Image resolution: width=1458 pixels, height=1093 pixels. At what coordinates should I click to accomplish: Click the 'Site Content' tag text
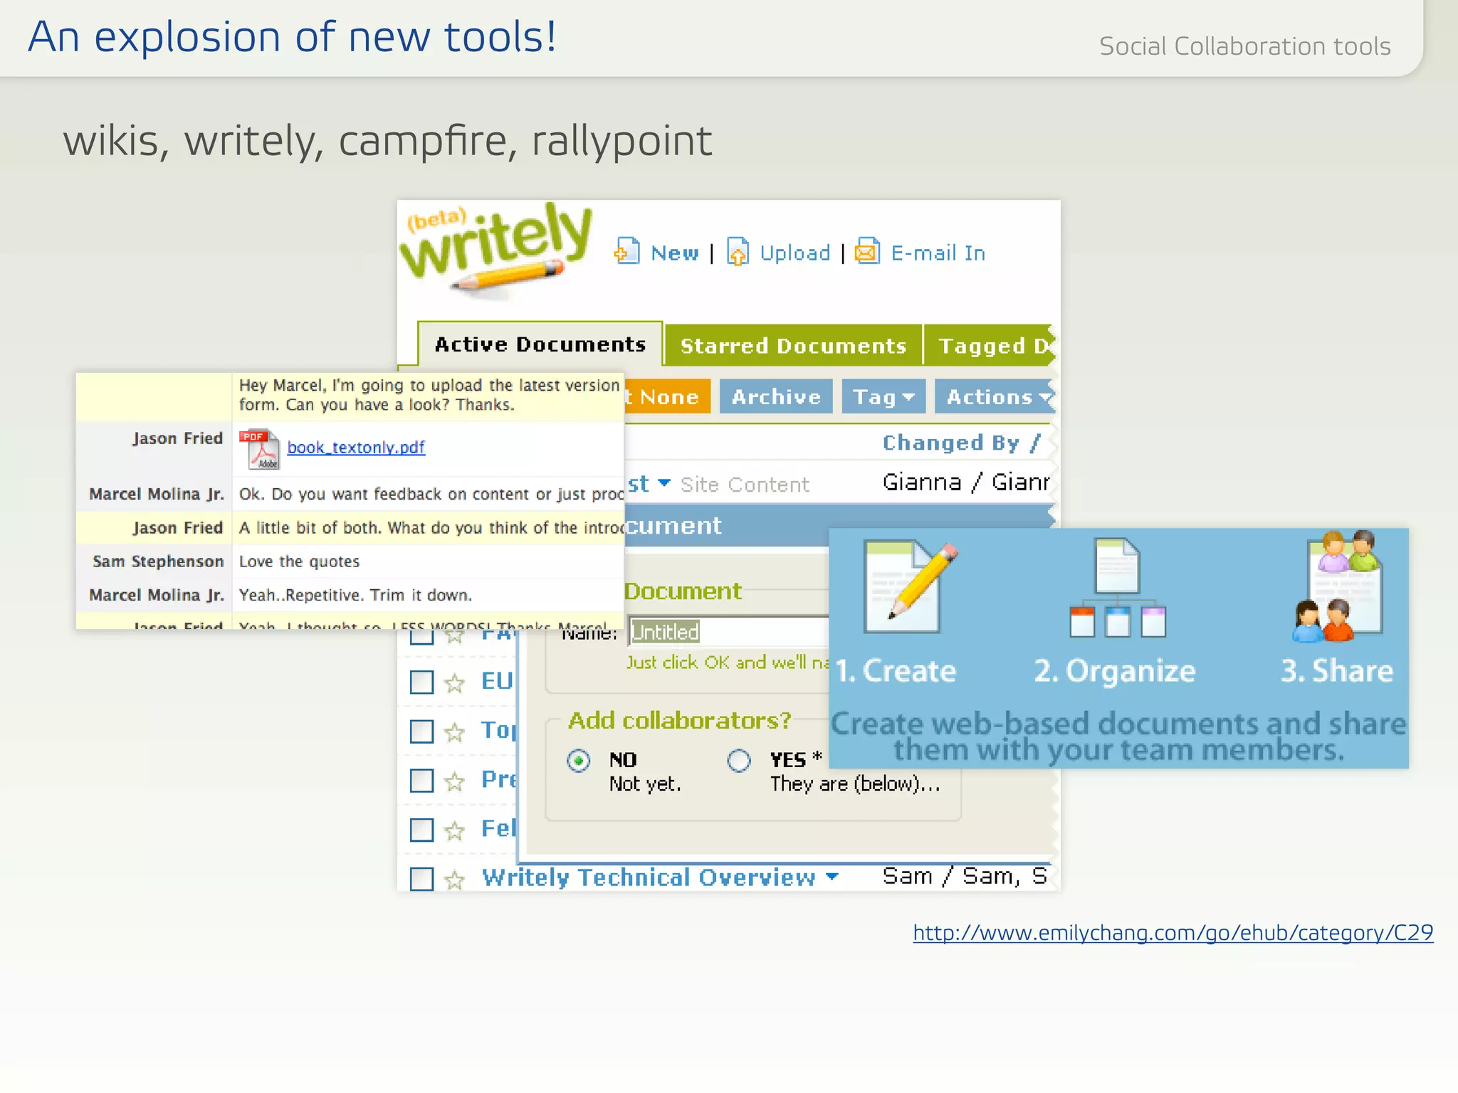pos(745,485)
